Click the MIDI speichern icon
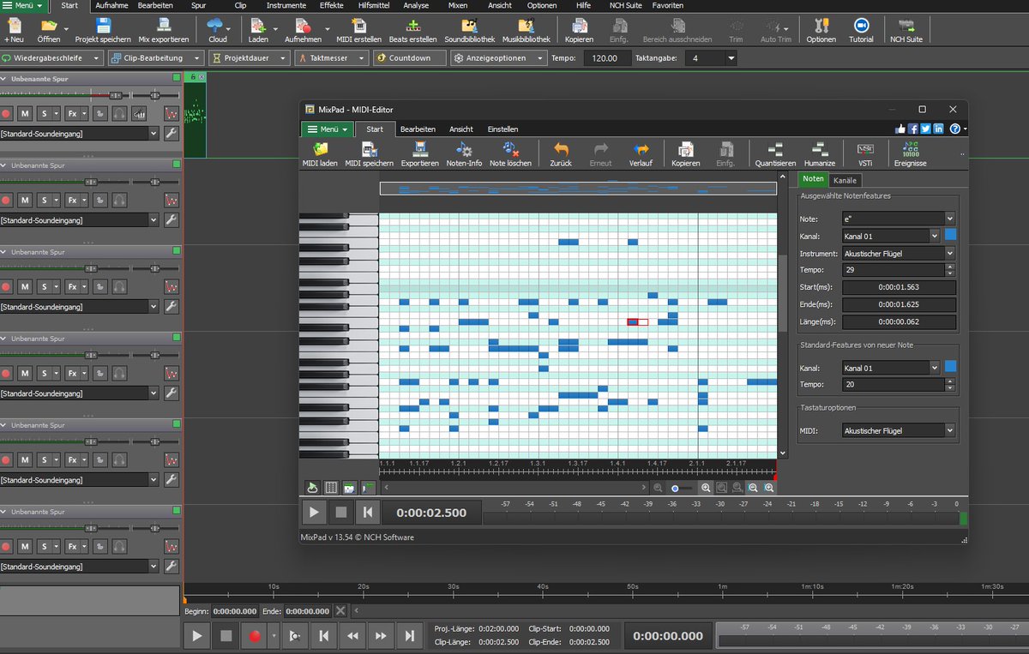Image resolution: width=1029 pixels, height=654 pixels. [370, 154]
